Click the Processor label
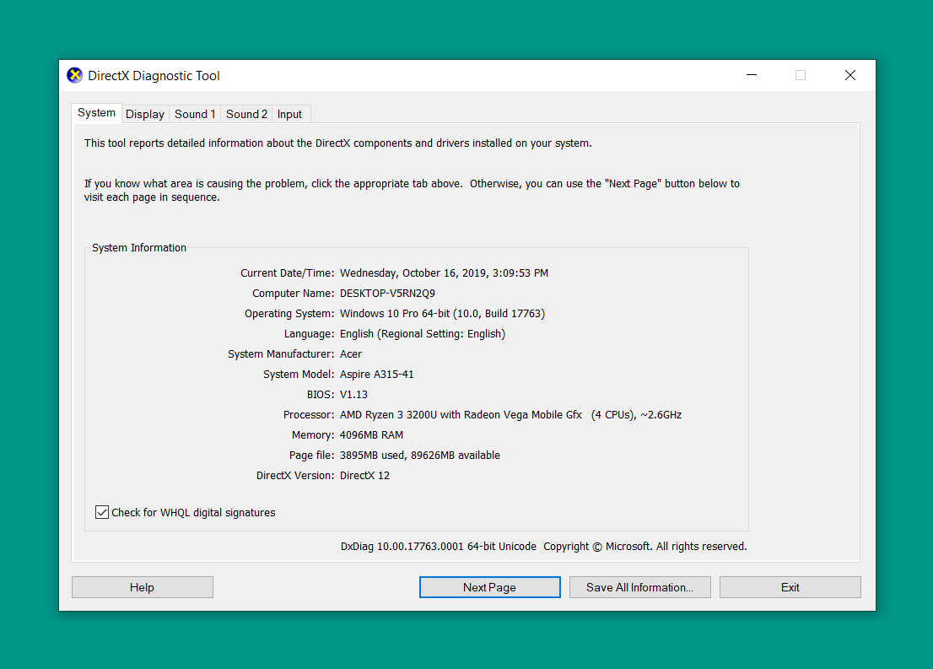Screen dimensions: 933x669 pos(309,415)
